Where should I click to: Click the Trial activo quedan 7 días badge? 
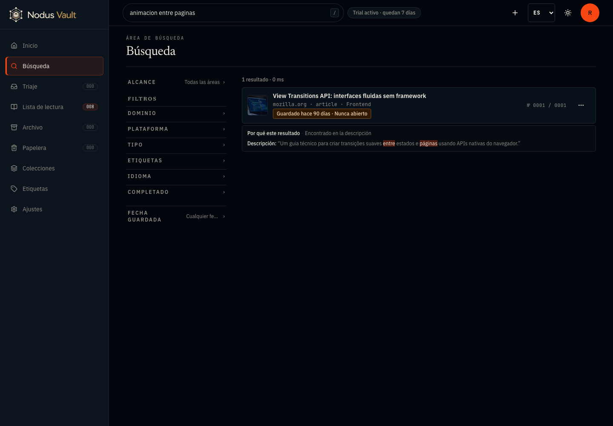pos(384,13)
